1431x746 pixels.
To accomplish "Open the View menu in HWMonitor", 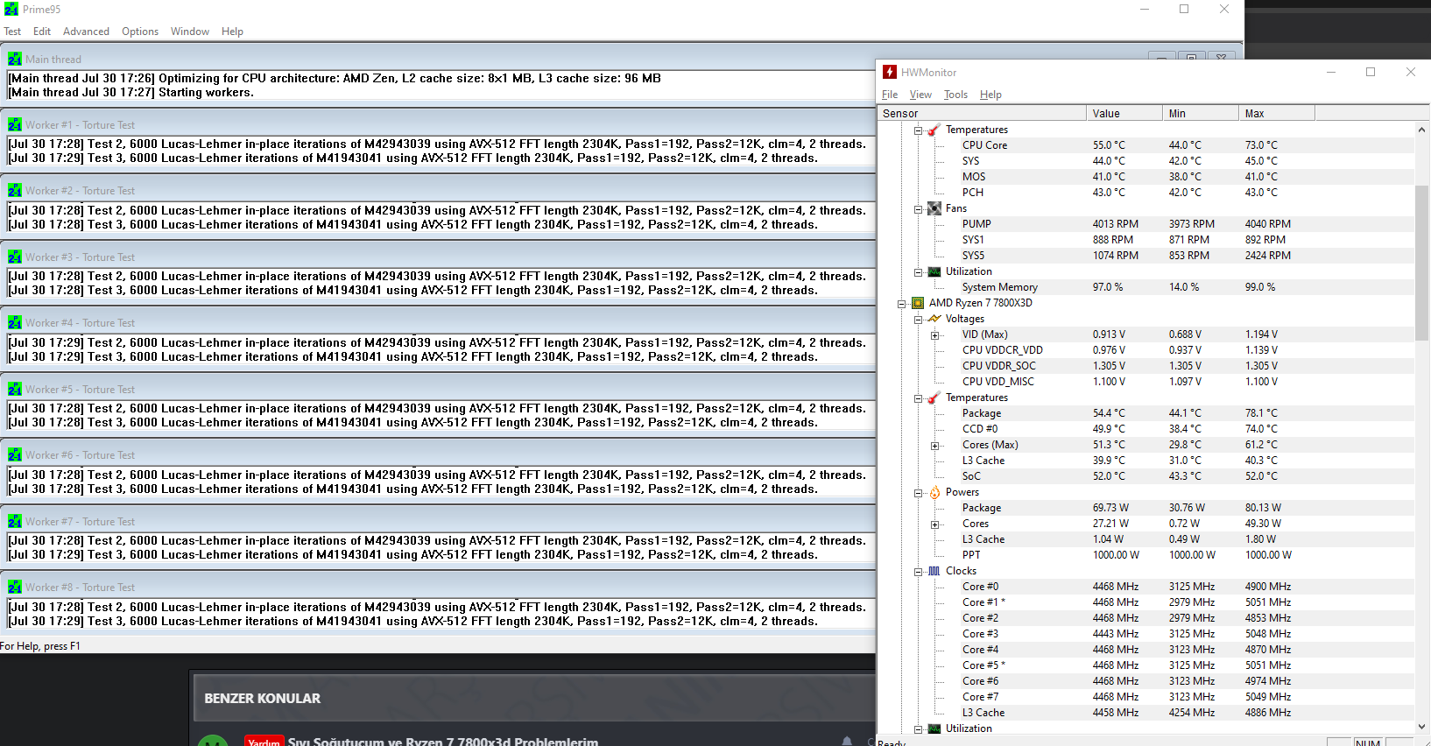I will pyautogui.click(x=920, y=95).
